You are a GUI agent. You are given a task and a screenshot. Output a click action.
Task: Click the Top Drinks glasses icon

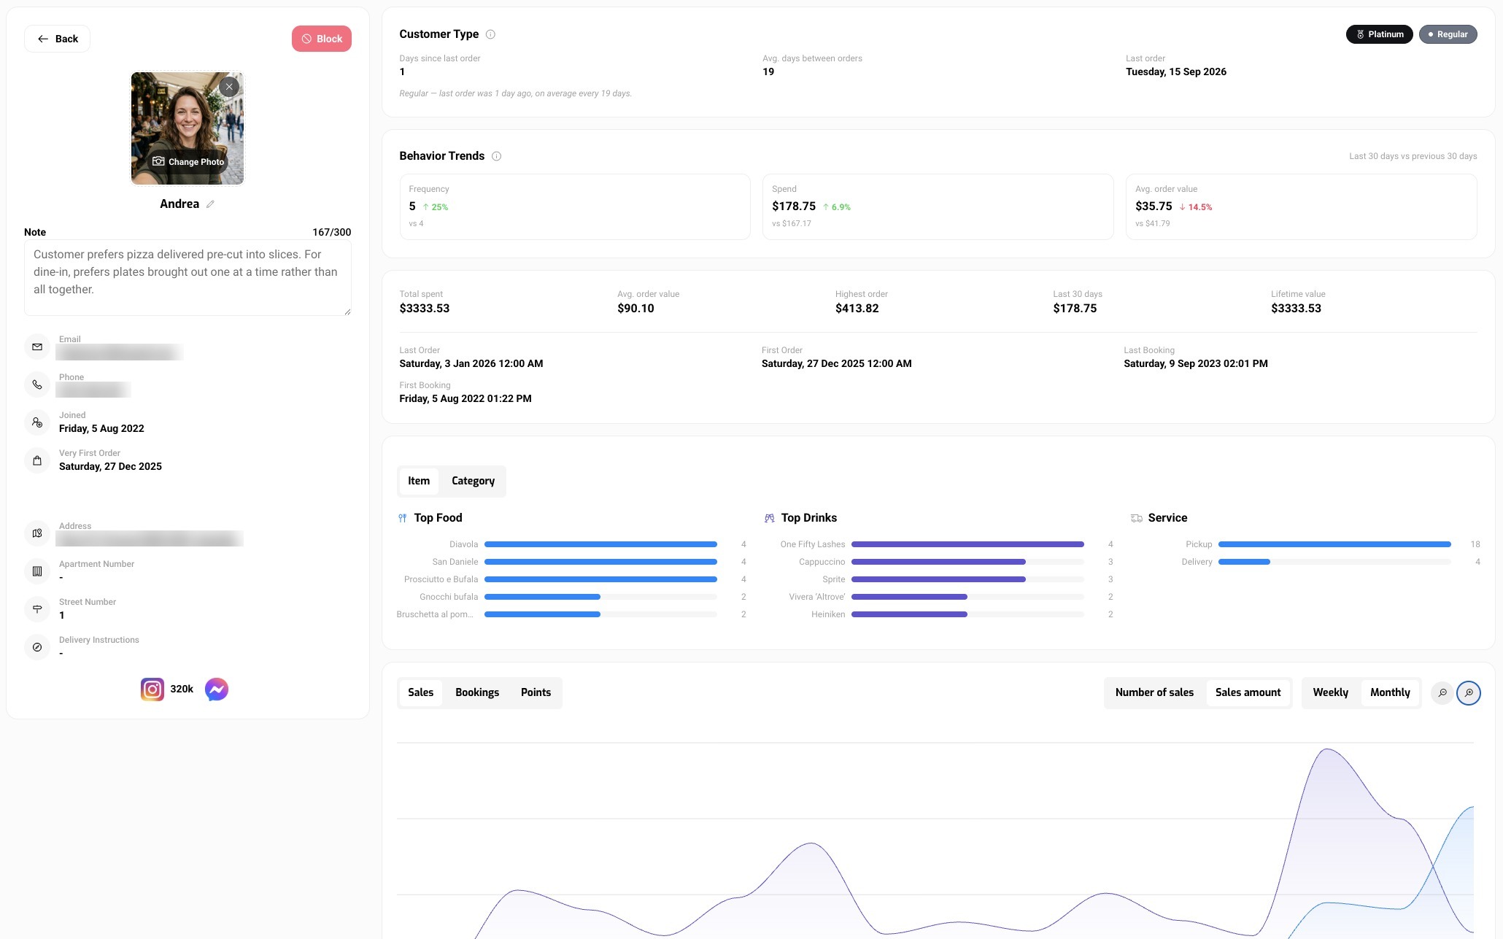(769, 518)
